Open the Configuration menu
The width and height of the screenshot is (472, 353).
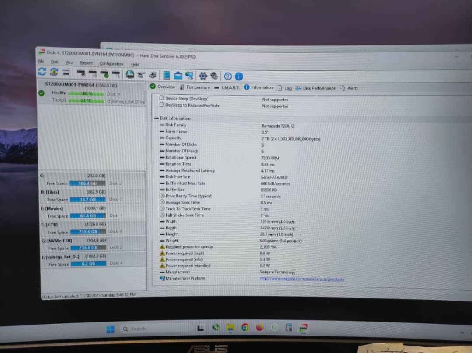coord(111,63)
